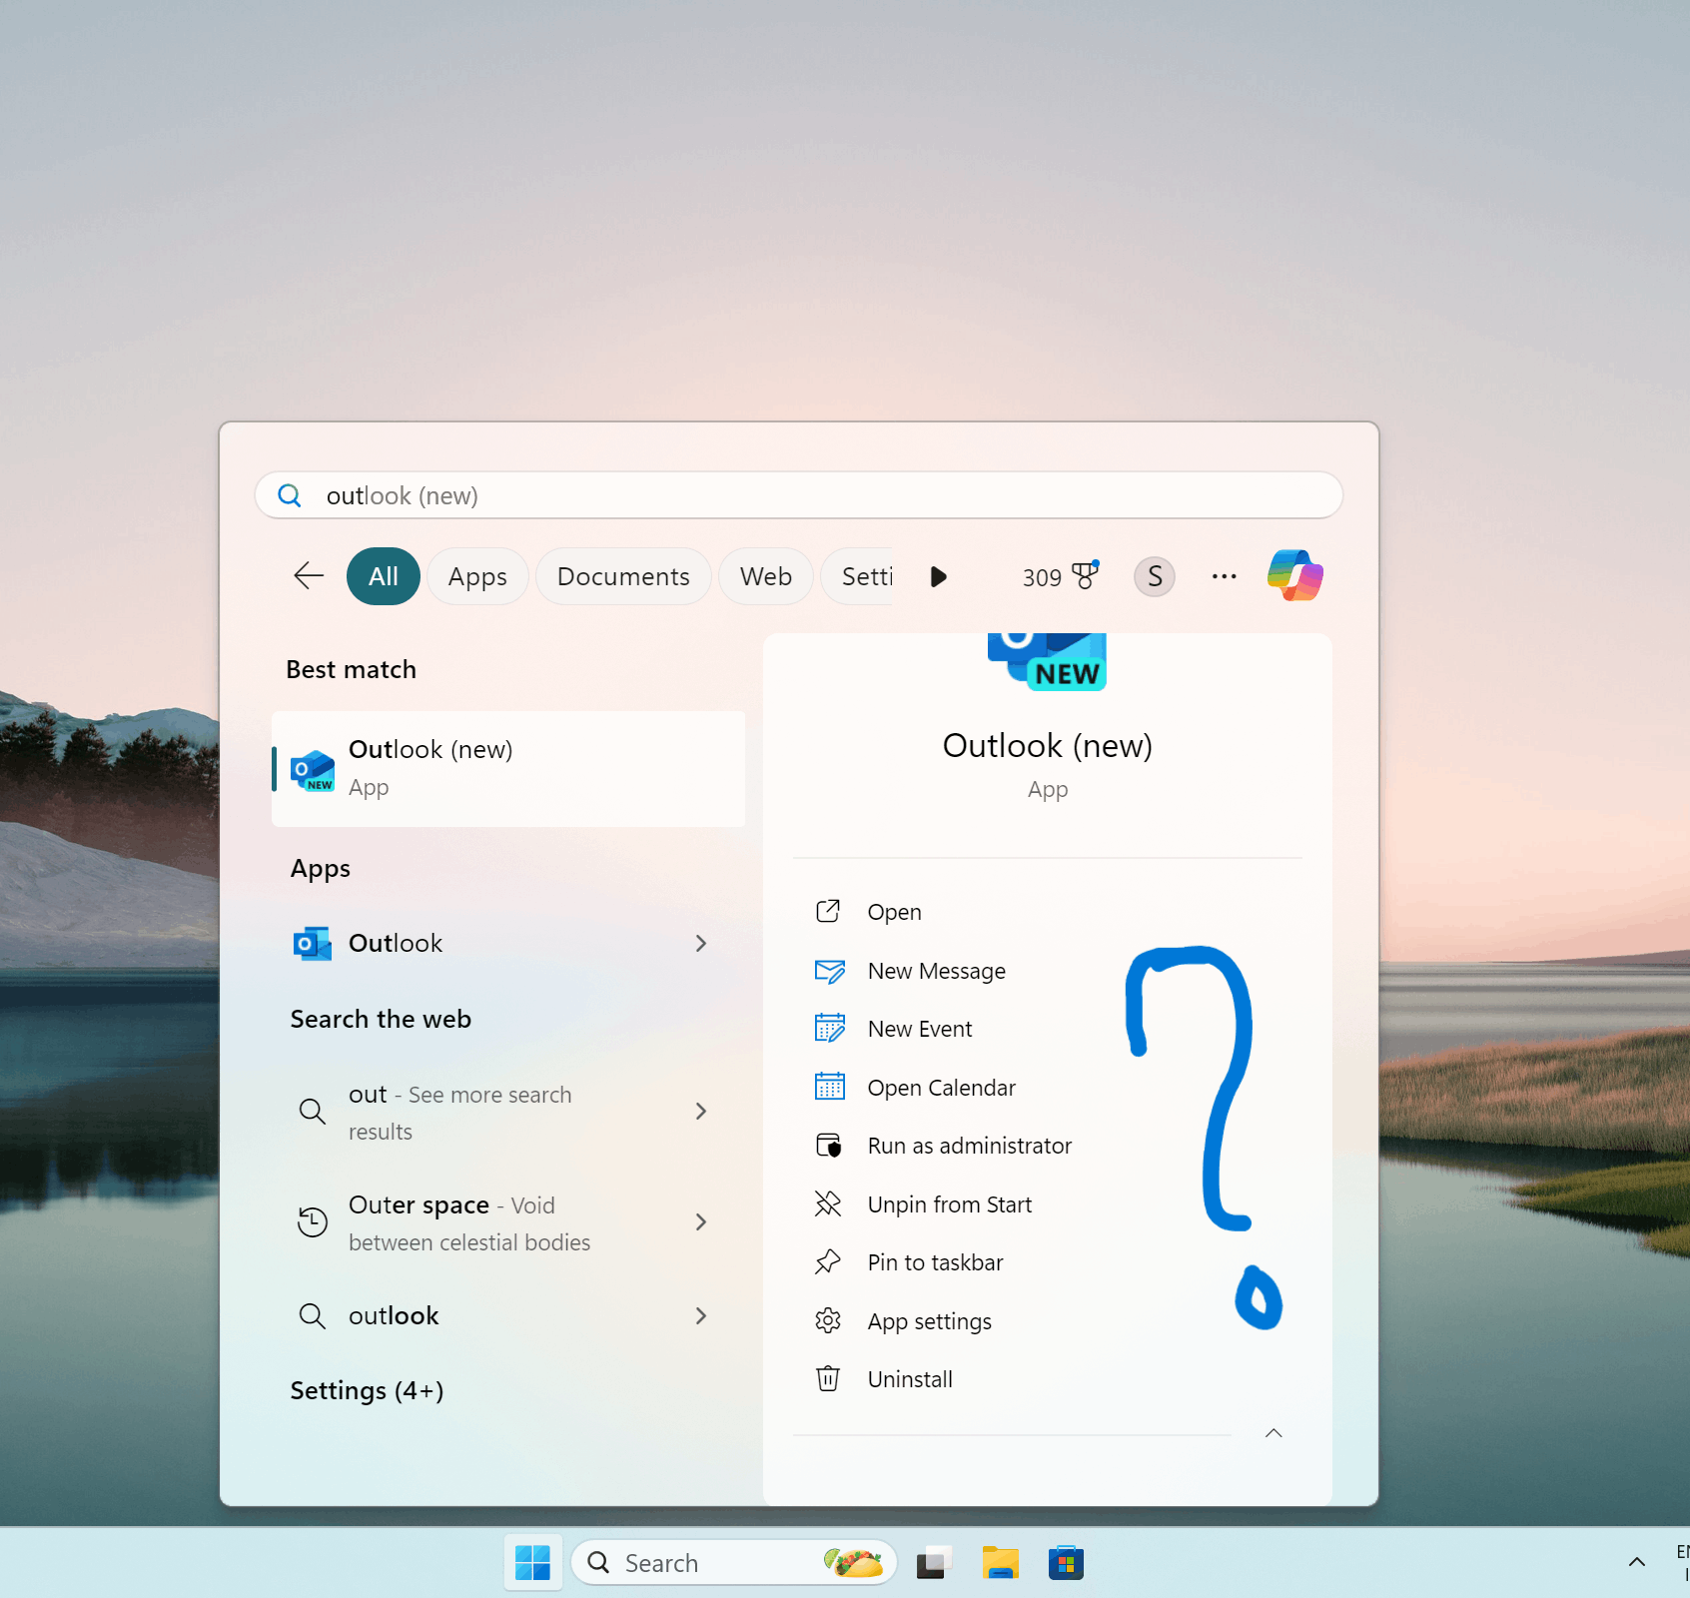Open the Windows Start button
Viewport: 1690px width, 1598px height.
click(x=532, y=1563)
